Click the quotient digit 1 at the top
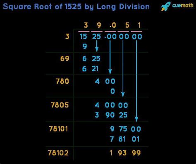The height and width of the screenshot is (164, 196). coord(139,25)
